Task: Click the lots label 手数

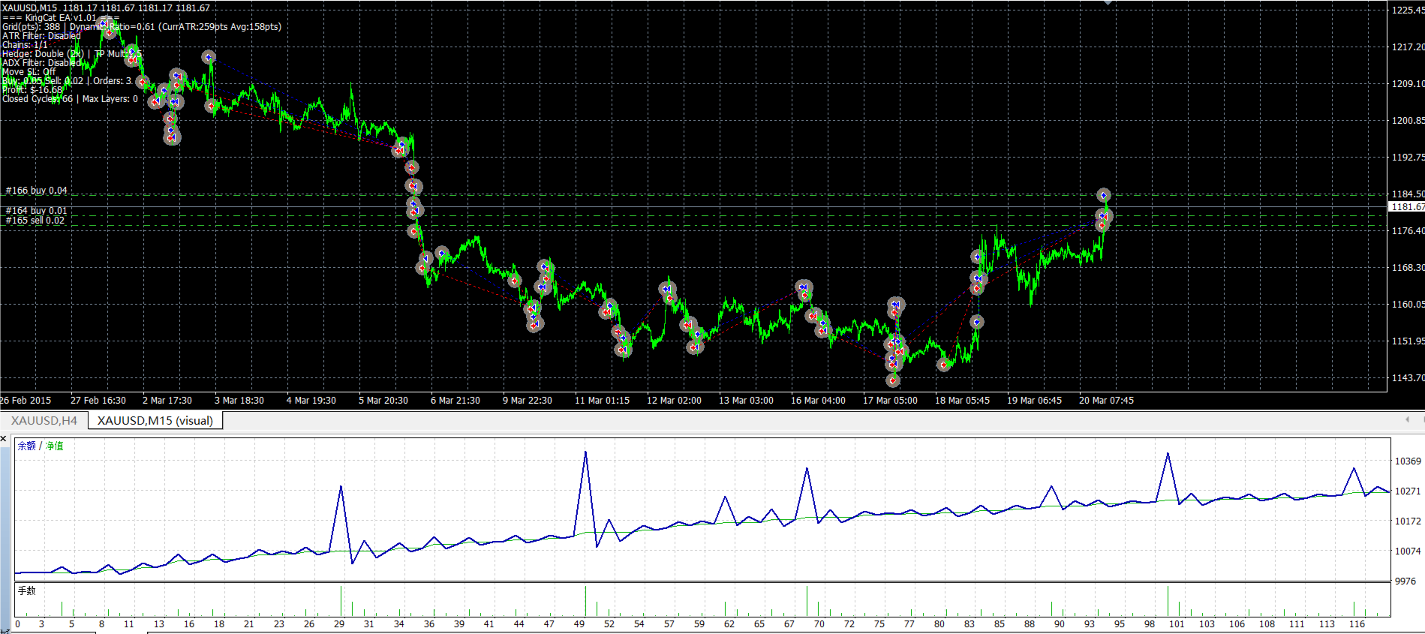Action: click(x=26, y=590)
